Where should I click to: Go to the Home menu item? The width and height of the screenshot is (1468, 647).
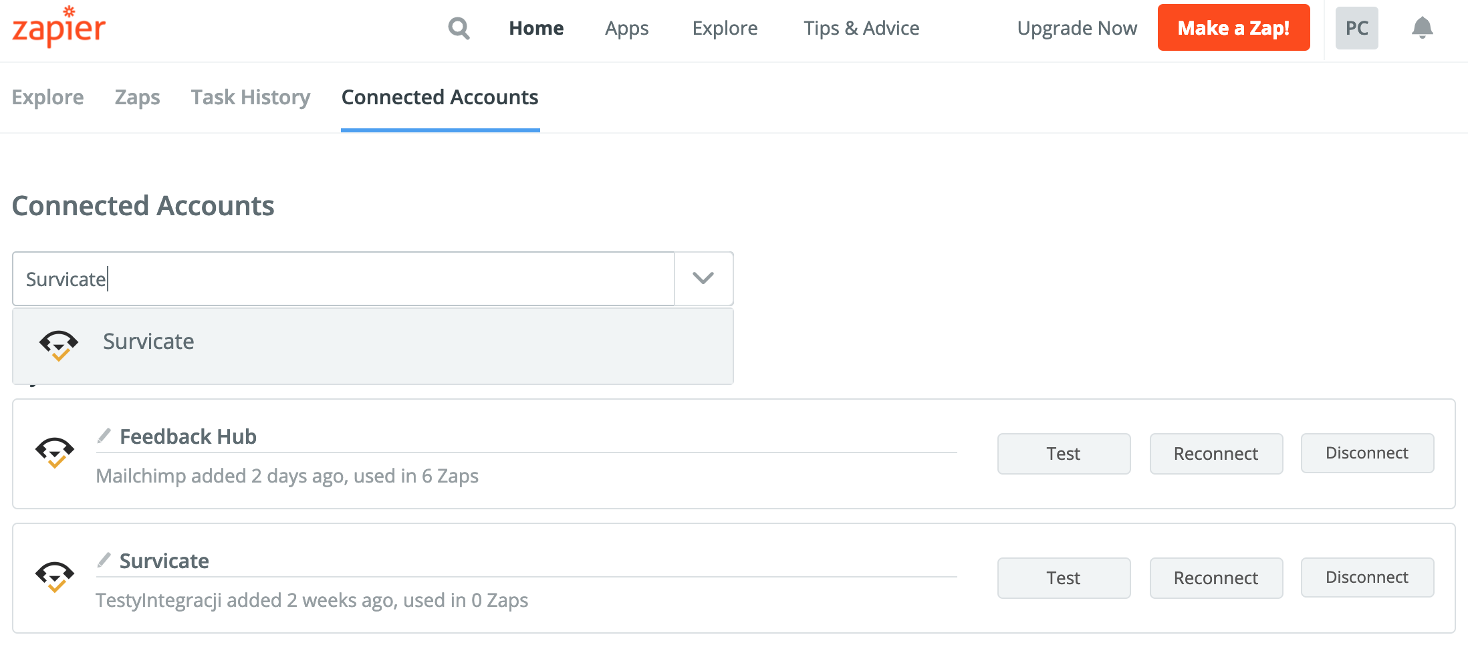click(536, 28)
